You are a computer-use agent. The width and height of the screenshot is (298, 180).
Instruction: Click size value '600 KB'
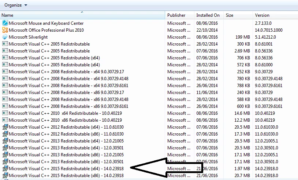243,106
